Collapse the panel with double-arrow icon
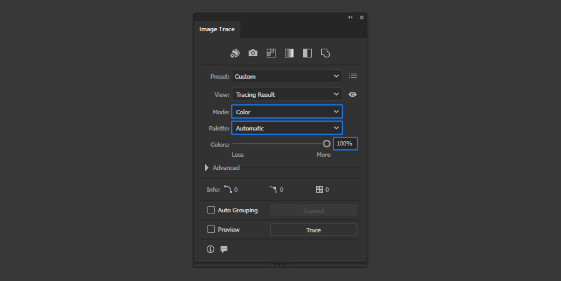 pos(350,17)
